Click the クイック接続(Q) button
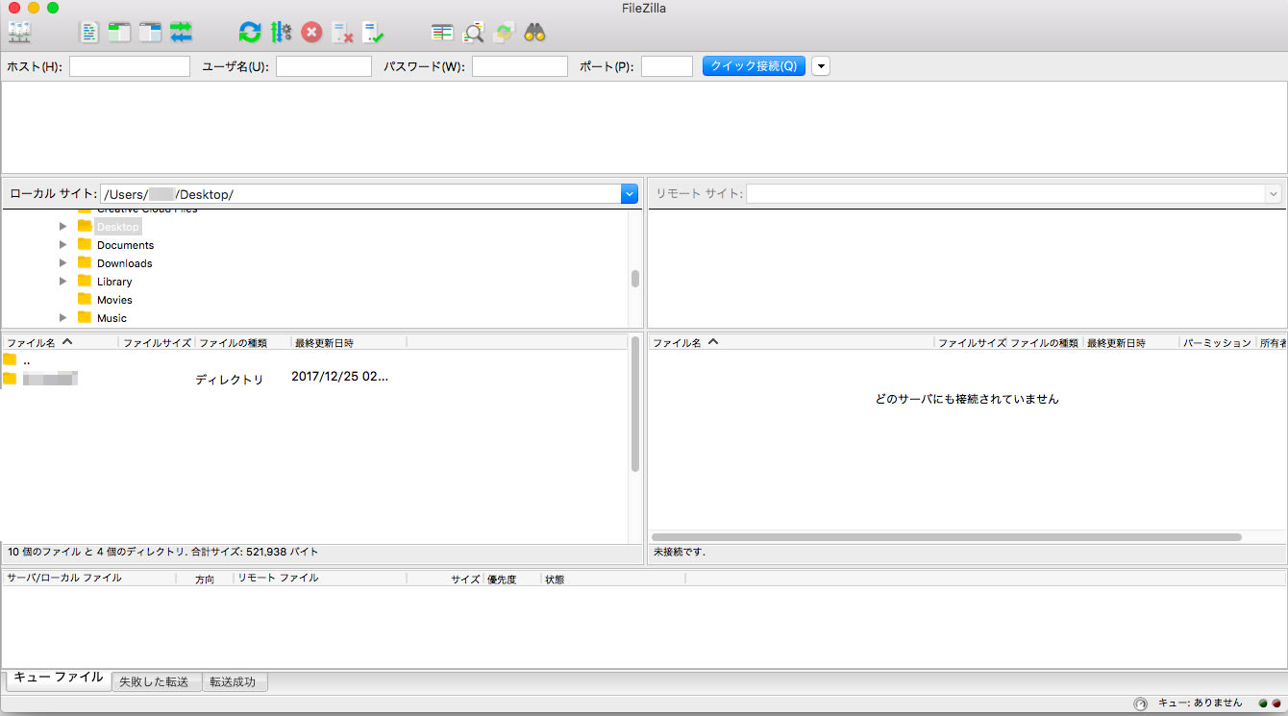The width and height of the screenshot is (1288, 716). tap(754, 66)
